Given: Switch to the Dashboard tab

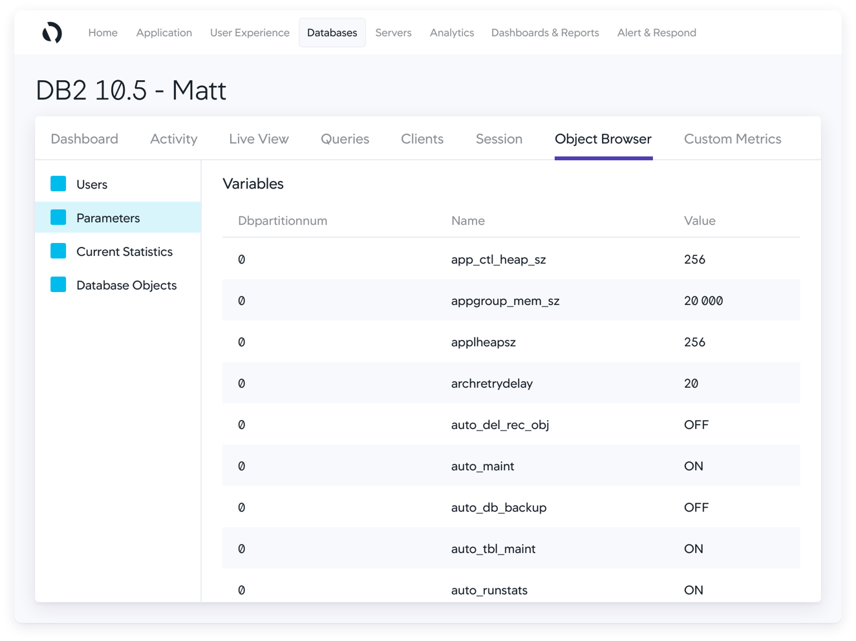Looking at the screenshot, I should pyautogui.click(x=84, y=139).
